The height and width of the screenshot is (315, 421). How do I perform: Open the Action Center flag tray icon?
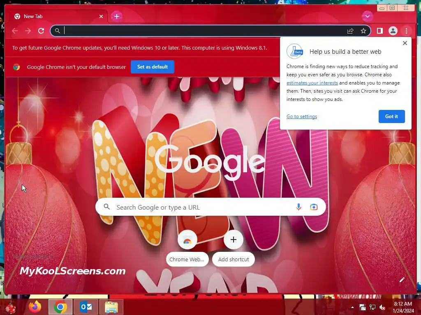click(363, 307)
